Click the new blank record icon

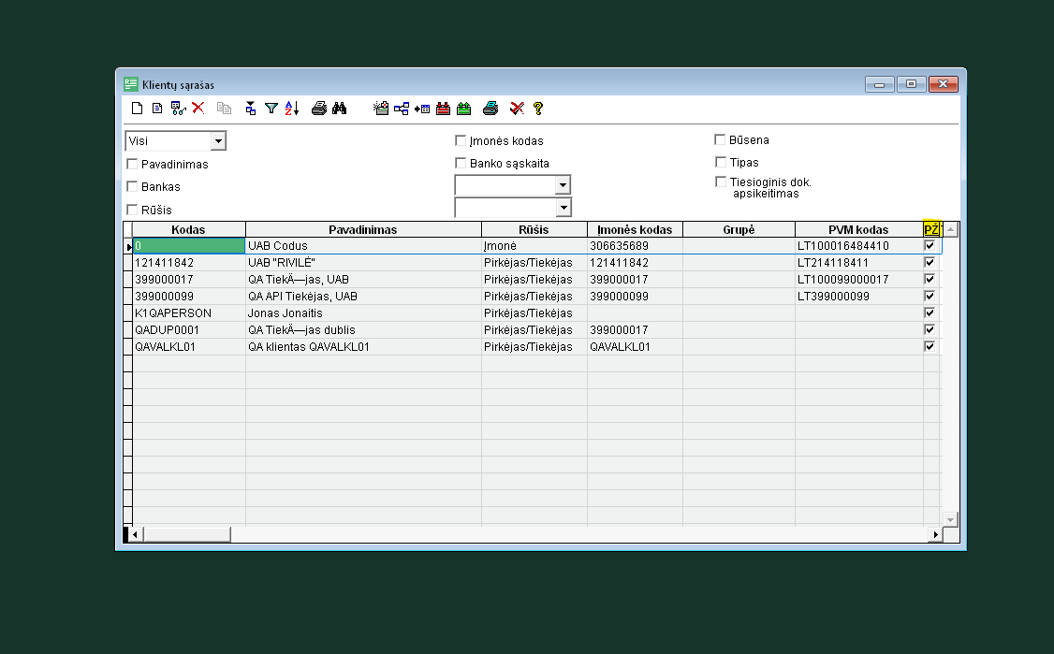pyautogui.click(x=137, y=109)
